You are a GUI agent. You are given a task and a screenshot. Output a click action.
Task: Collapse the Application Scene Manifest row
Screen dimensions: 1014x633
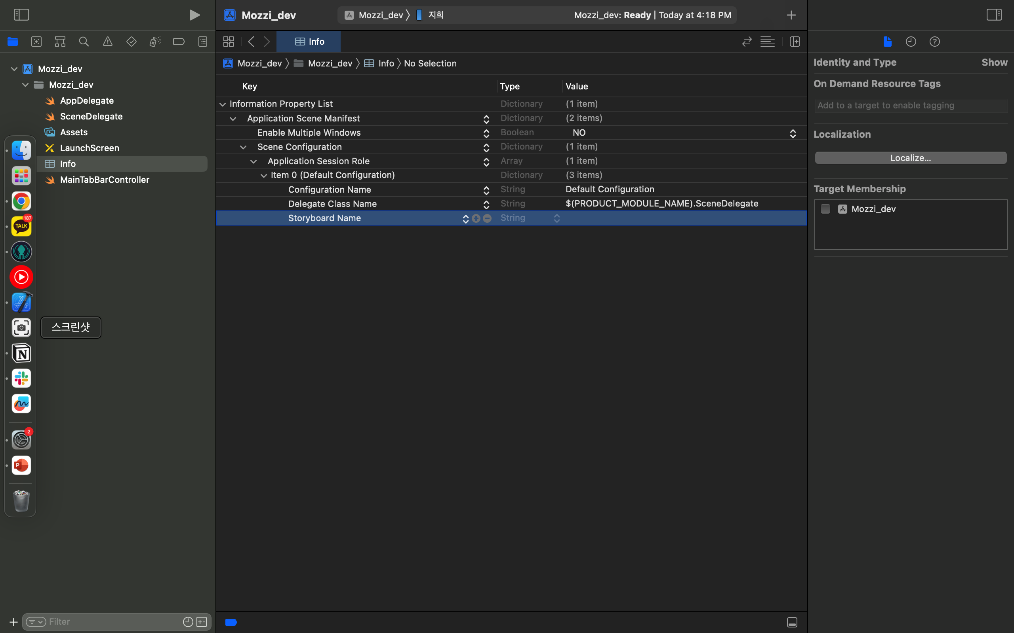coord(233,118)
